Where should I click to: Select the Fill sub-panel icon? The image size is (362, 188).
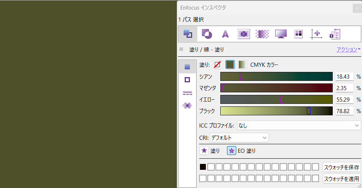click(187, 67)
